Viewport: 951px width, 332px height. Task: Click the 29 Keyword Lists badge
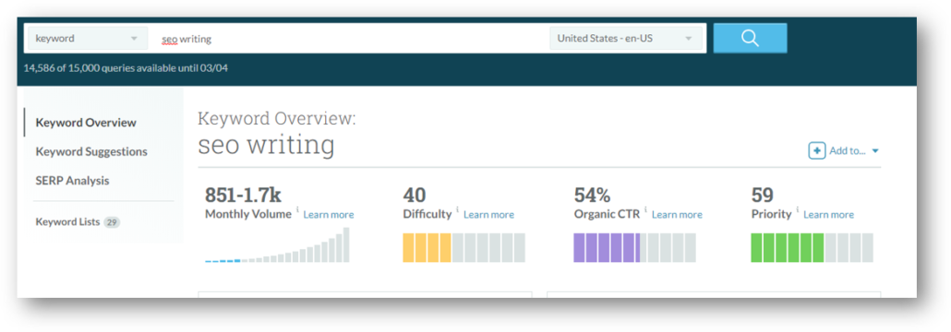point(112,222)
